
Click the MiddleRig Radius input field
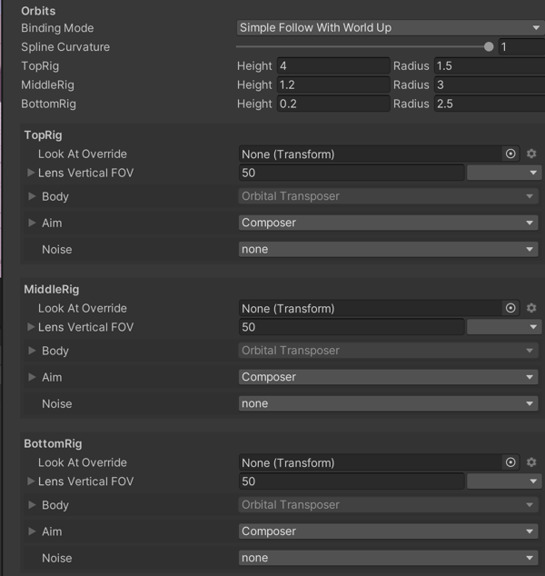pyautogui.click(x=489, y=85)
